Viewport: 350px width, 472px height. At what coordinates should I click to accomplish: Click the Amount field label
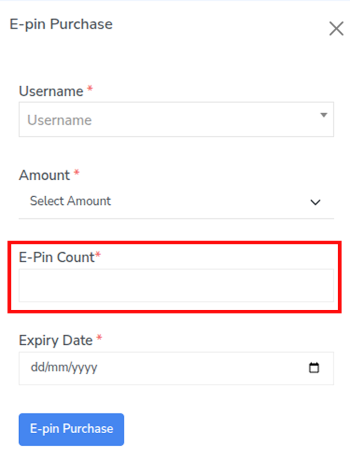[x=44, y=175]
